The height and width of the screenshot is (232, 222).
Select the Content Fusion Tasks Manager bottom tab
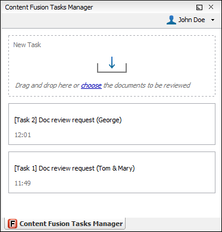tap(65, 224)
